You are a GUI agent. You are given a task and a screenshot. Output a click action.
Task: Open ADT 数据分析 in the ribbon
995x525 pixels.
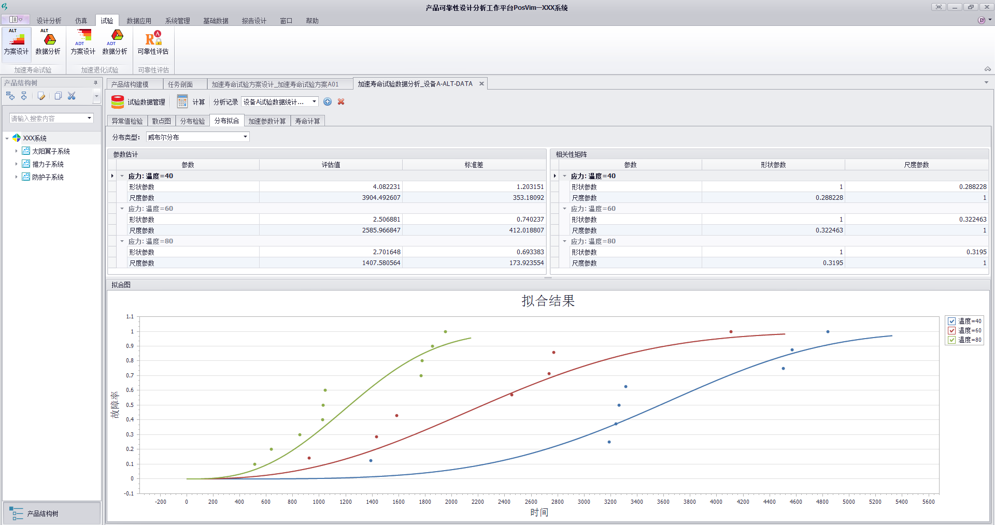115,42
